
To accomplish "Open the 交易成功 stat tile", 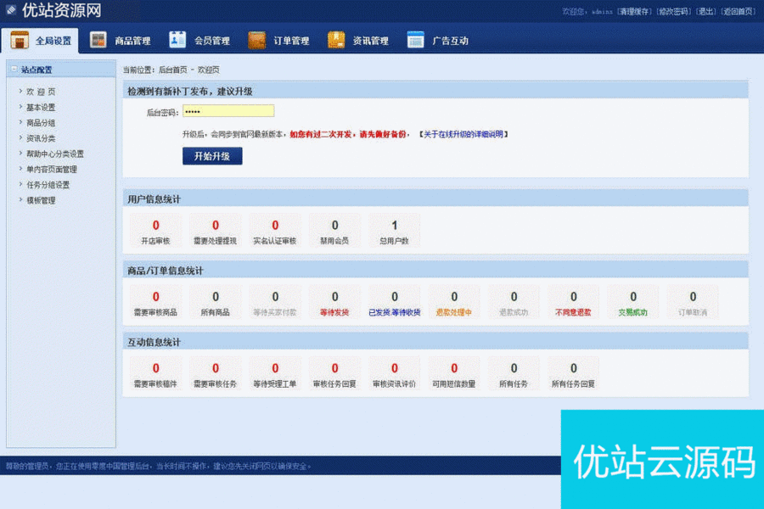I will pos(633,303).
